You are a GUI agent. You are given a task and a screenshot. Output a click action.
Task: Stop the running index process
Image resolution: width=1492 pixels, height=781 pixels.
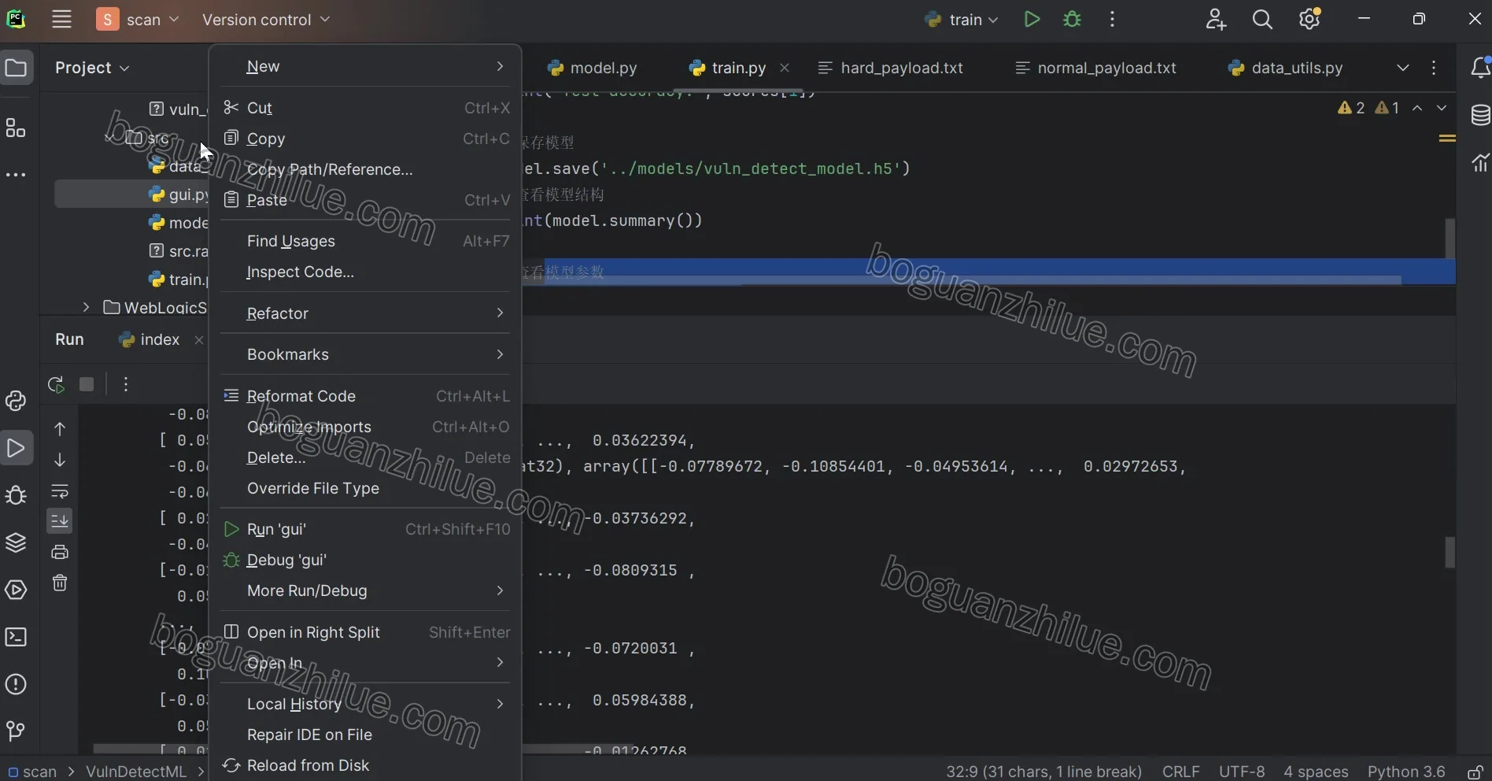[x=87, y=384]
